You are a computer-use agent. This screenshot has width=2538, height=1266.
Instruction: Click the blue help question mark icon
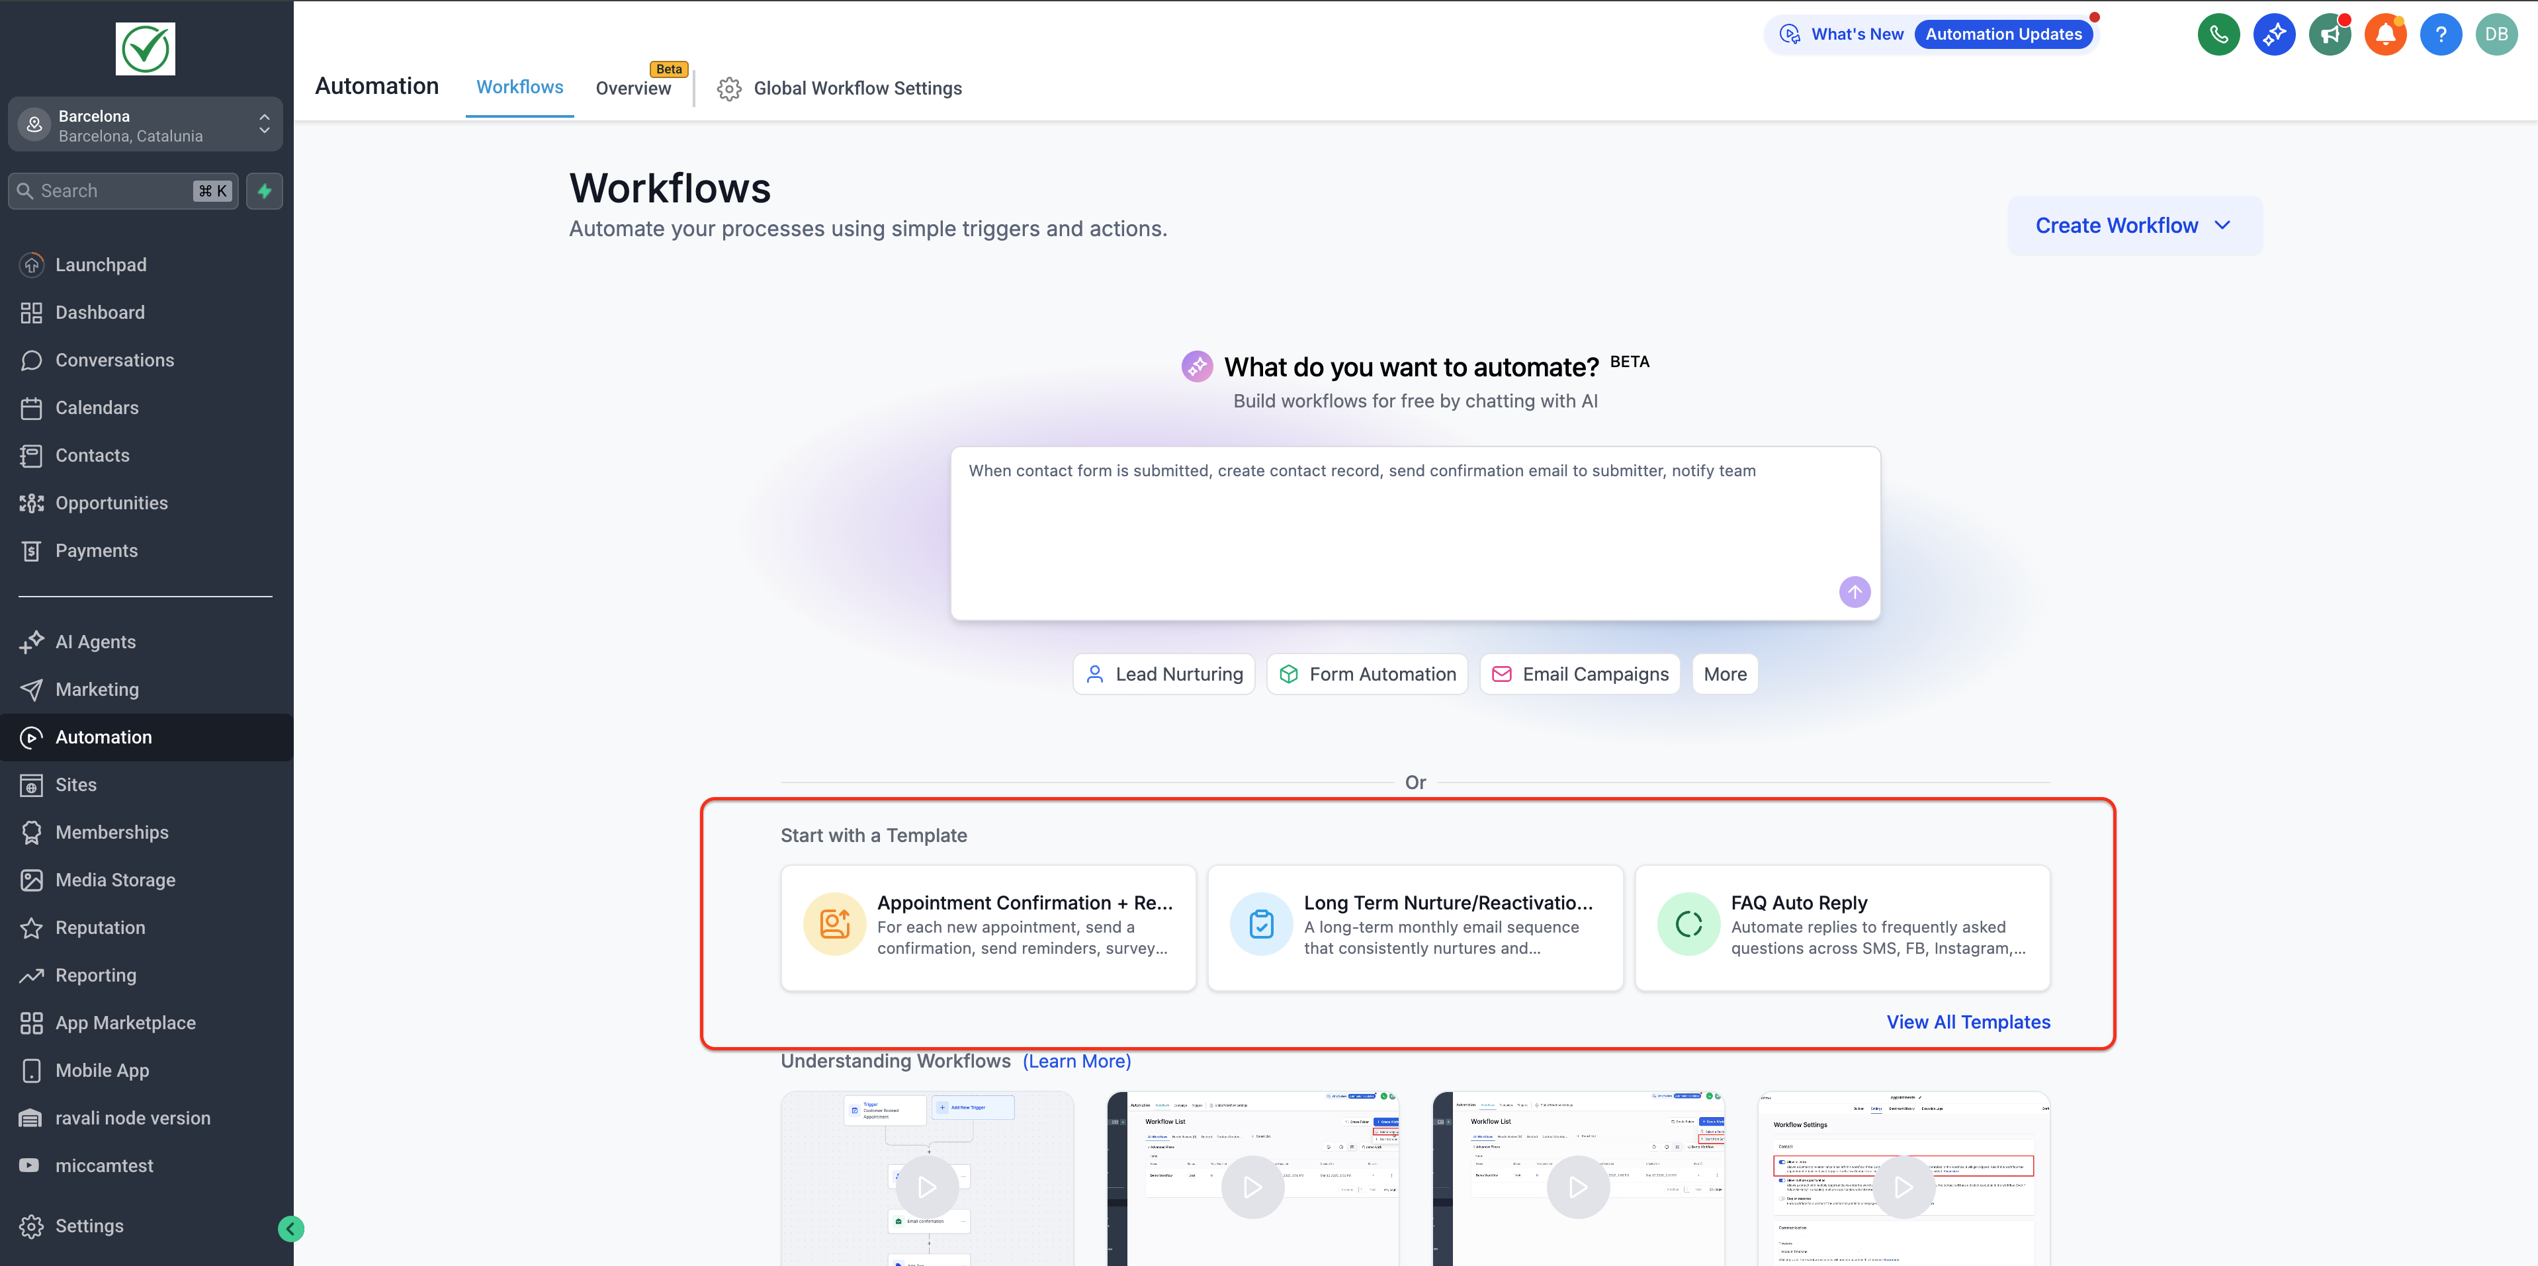[2441, 34]
